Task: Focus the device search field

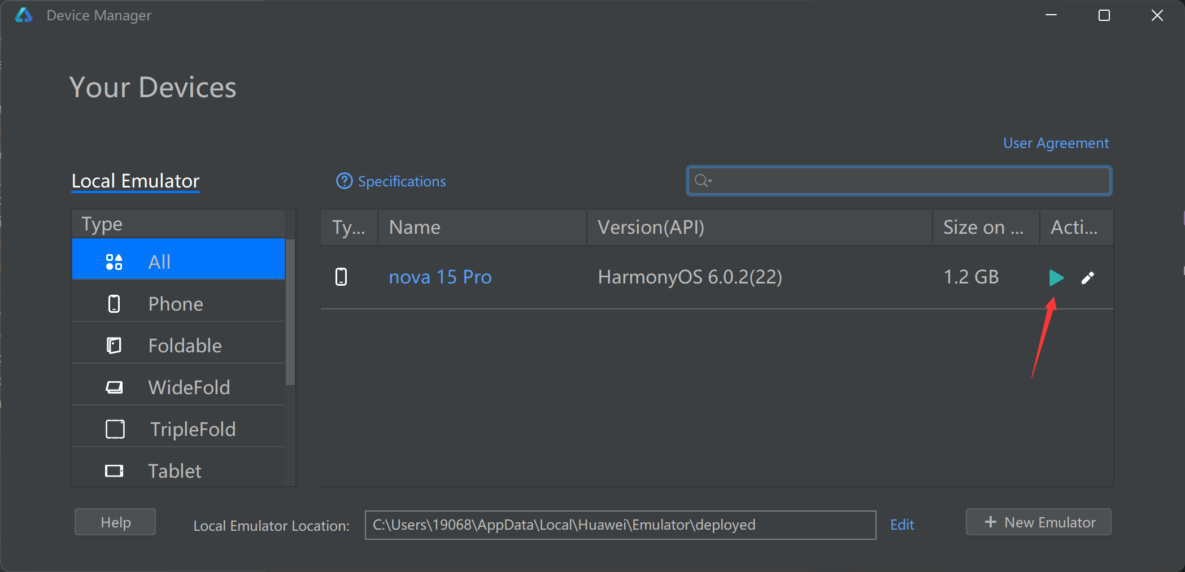Action: pyautogui.click(x=899, y=181)
